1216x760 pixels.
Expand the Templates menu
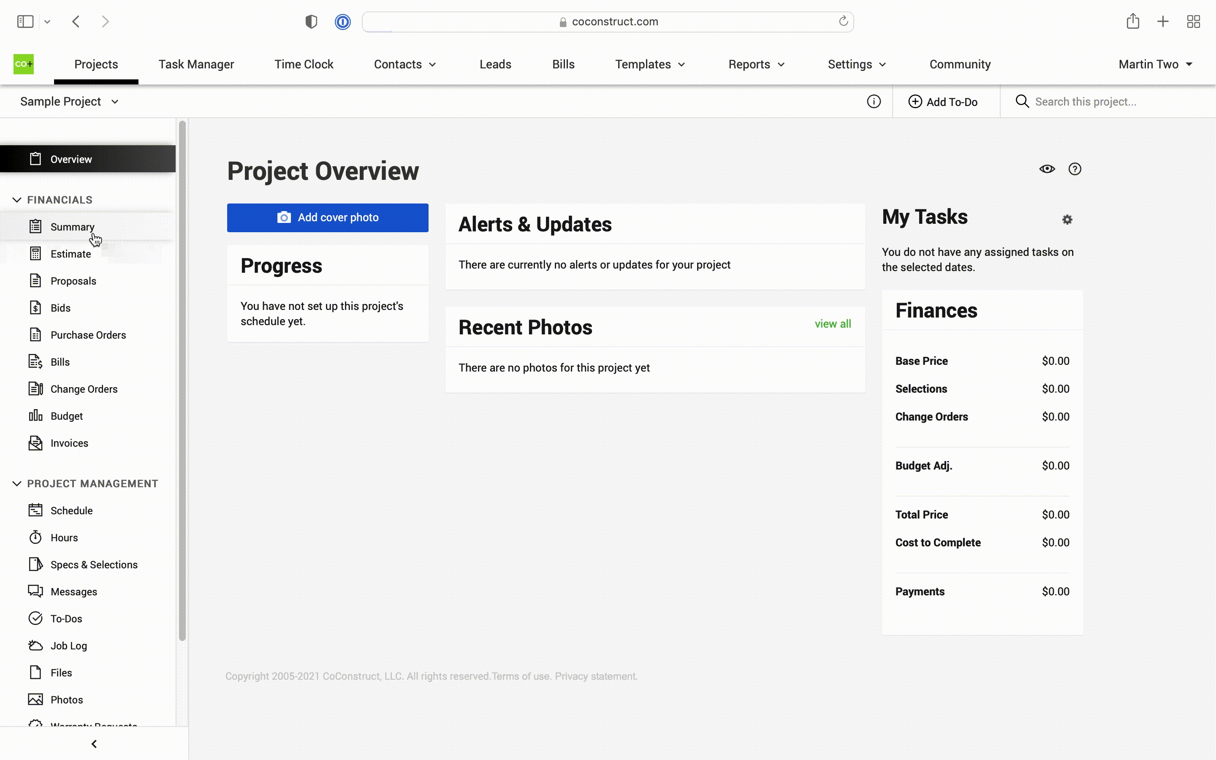pos(650,64)
